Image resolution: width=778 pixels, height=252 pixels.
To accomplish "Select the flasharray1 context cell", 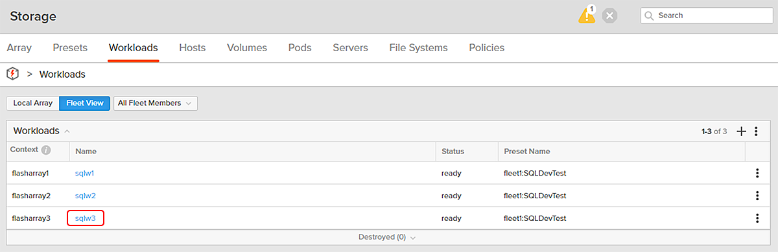I will point(31,173).
